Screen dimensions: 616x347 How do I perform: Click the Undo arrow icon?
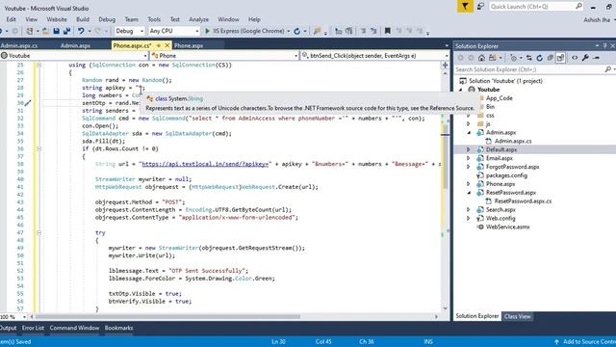point(81,31)
